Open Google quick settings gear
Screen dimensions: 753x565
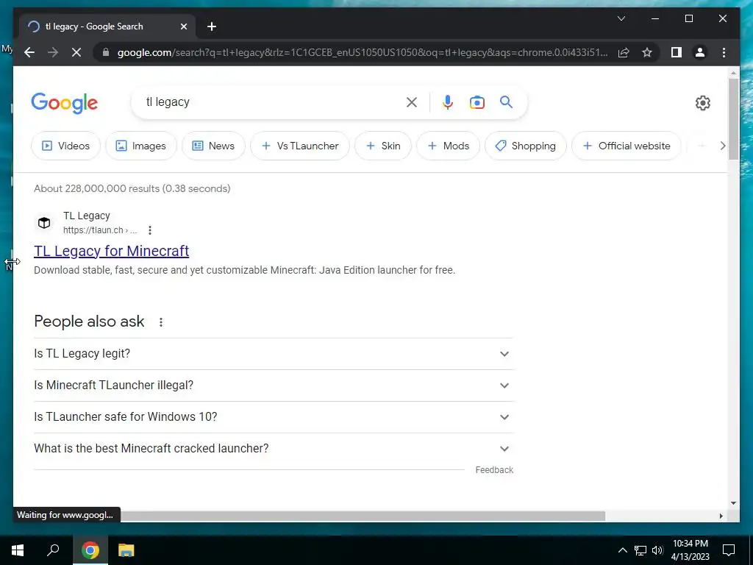702,103
